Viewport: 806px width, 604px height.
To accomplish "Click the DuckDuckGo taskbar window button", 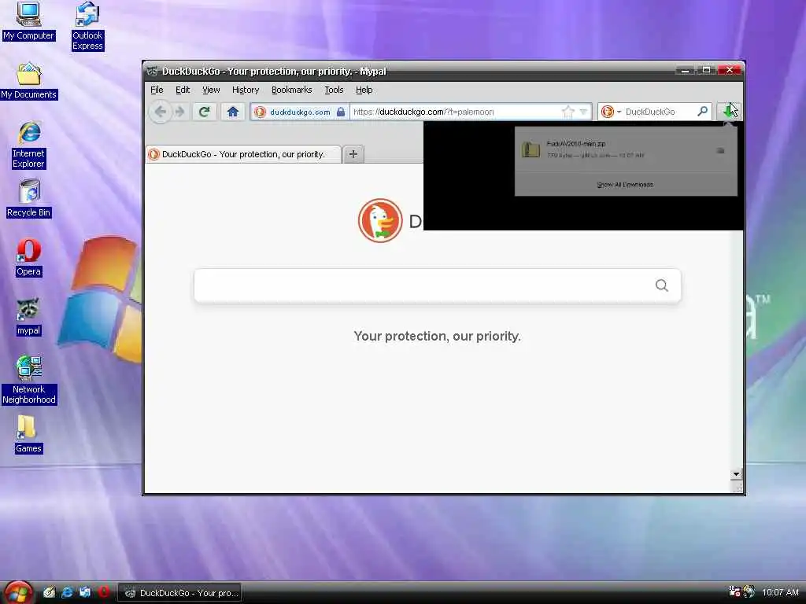I will point(179,593).
